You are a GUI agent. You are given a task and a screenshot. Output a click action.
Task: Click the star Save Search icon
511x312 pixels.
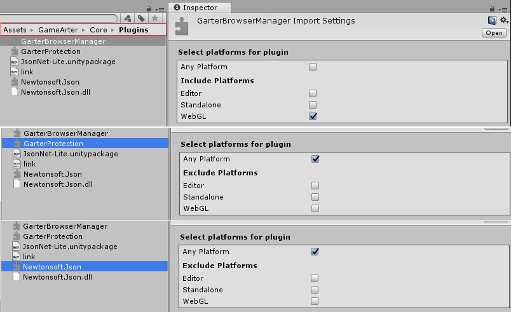click(154, 19)
